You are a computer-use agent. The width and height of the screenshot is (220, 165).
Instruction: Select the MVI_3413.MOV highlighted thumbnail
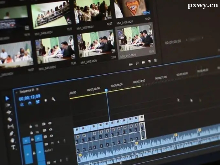135,37
